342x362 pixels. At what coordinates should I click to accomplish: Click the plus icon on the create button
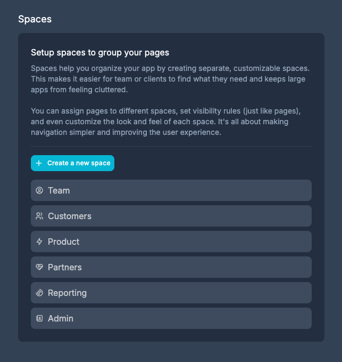39,163
